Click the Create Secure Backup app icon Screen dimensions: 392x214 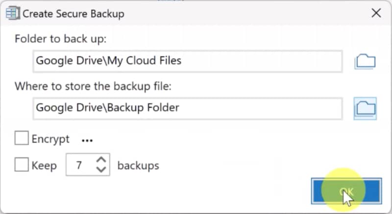pos(10,13)
